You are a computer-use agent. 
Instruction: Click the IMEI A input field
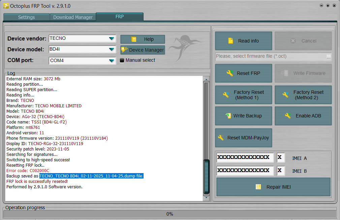[245, 157]
